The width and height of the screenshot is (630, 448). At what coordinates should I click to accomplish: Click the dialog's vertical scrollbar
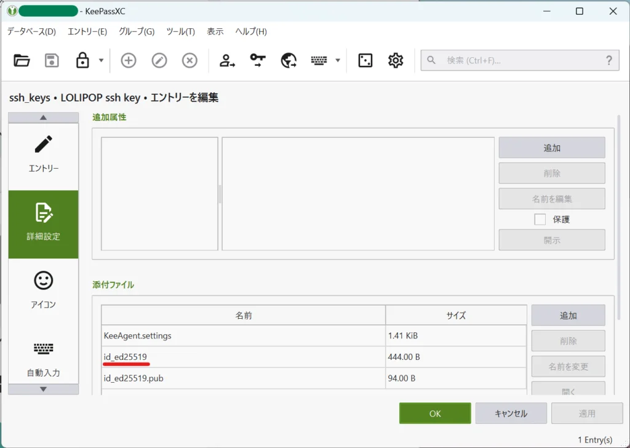click(x=619, y=217)
